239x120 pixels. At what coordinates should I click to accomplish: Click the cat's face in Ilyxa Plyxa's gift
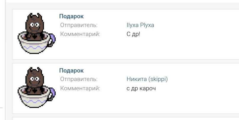tap(34, 25)
